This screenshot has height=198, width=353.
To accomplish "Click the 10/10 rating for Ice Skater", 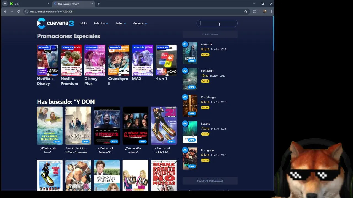I will coord(205,76).
